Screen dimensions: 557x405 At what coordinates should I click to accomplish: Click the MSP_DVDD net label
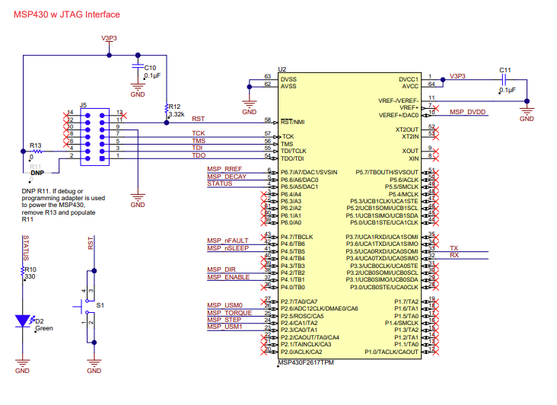tap(467, 112)
